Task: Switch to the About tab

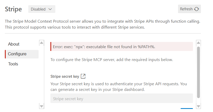Action: [x=14, y=44]
